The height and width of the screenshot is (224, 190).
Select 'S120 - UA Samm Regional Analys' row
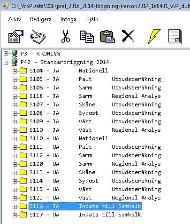pyautogui.click(x=95, y=164)
